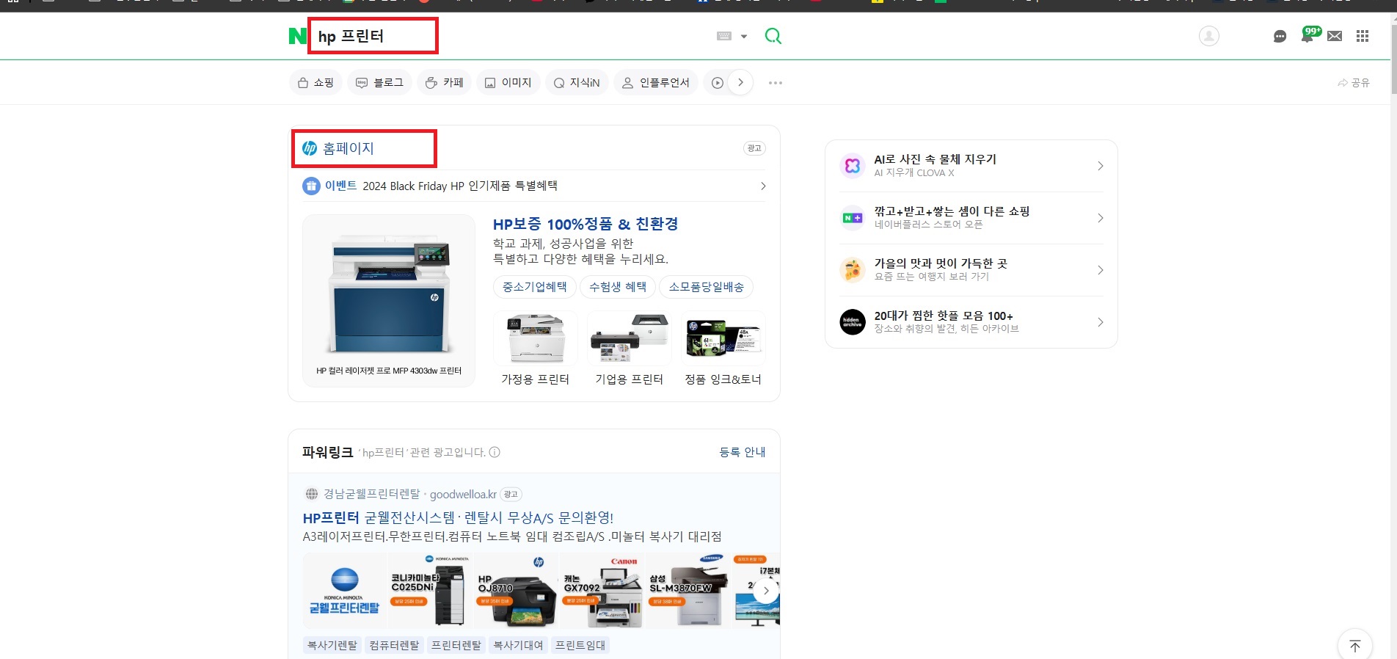Screen dimensions: 1397x659
Task: Click the 프린트임대 tag
Action: 580,645
